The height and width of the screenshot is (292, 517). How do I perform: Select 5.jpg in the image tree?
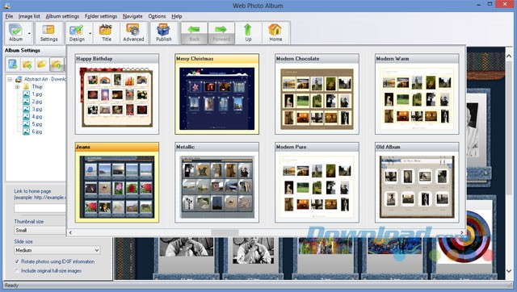click(36, 124)
